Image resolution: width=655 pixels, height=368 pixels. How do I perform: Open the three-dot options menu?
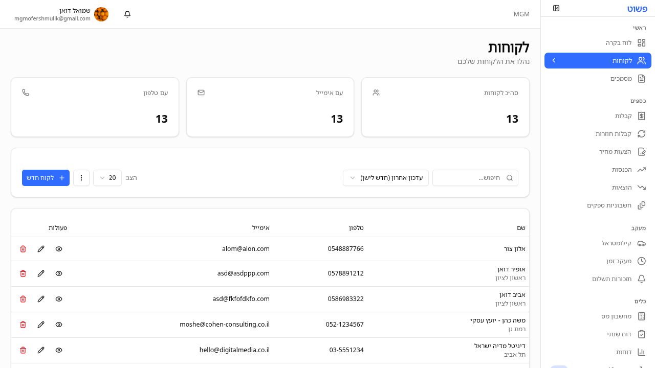point(81,177)
